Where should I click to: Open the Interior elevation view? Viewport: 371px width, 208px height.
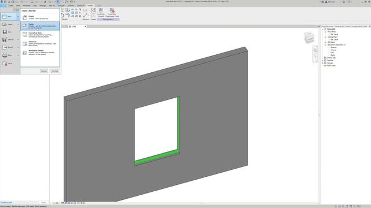tap(333, 50)
